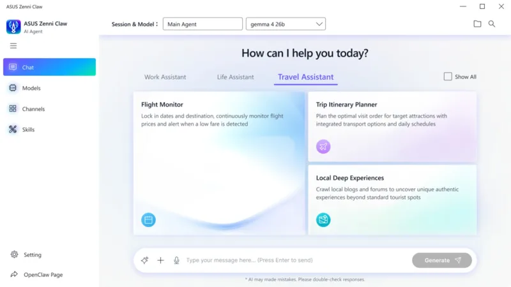Click the Show All label text
The image size is (511, 287).
(466, 77)
